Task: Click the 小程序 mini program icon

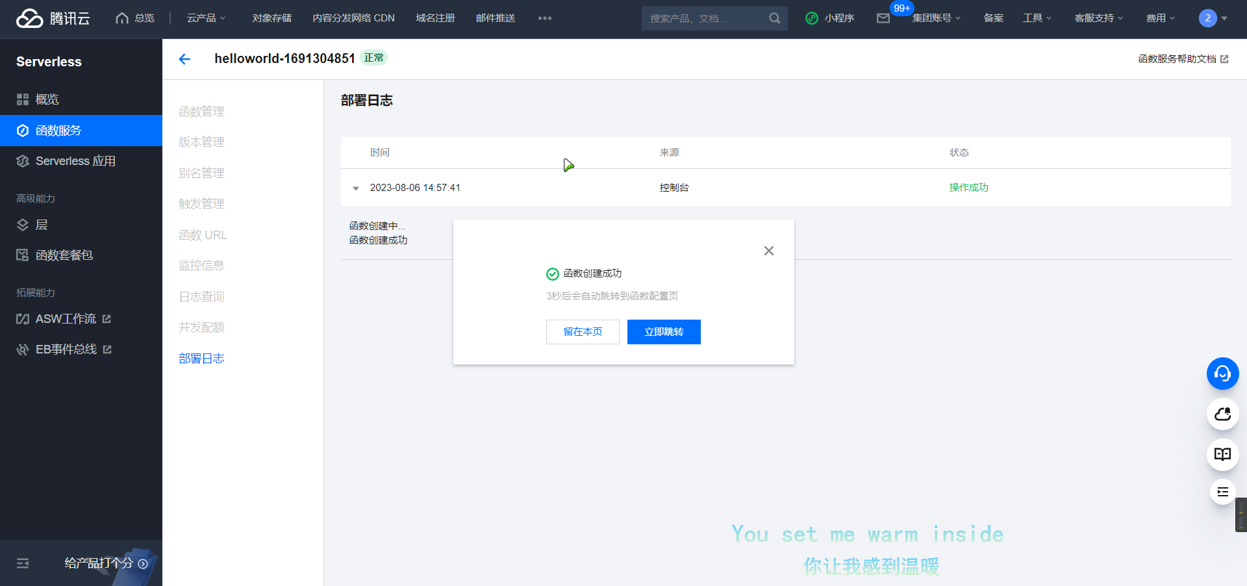Action: tap(811, 18)
